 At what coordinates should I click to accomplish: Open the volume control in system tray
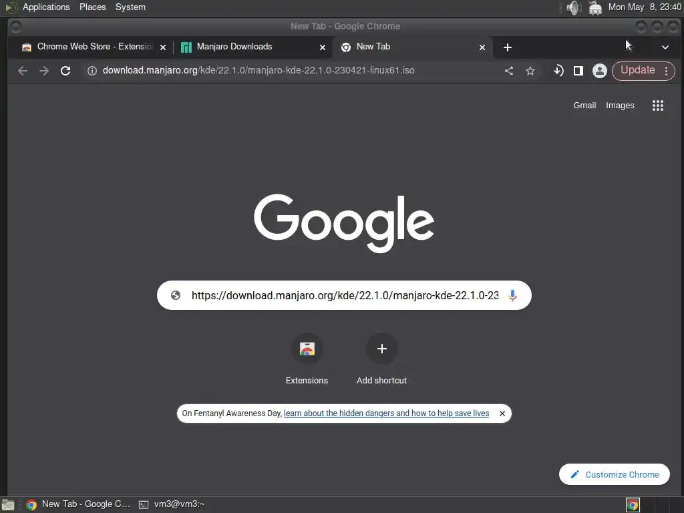coord(572,7)
